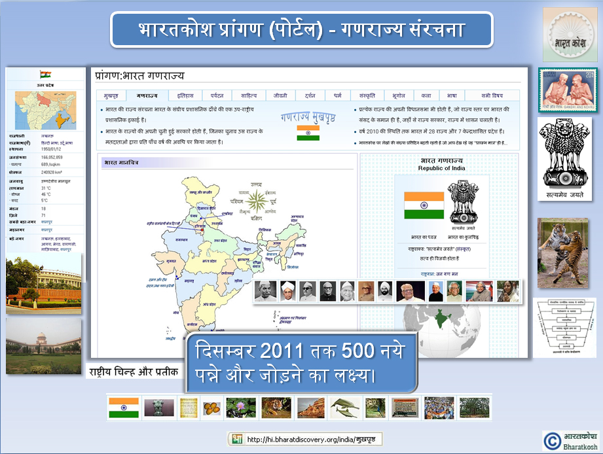Click the Indian flag thumbnail in bottom strip
Viewport: 603px width, 454px height.
(x=123, y=408)
